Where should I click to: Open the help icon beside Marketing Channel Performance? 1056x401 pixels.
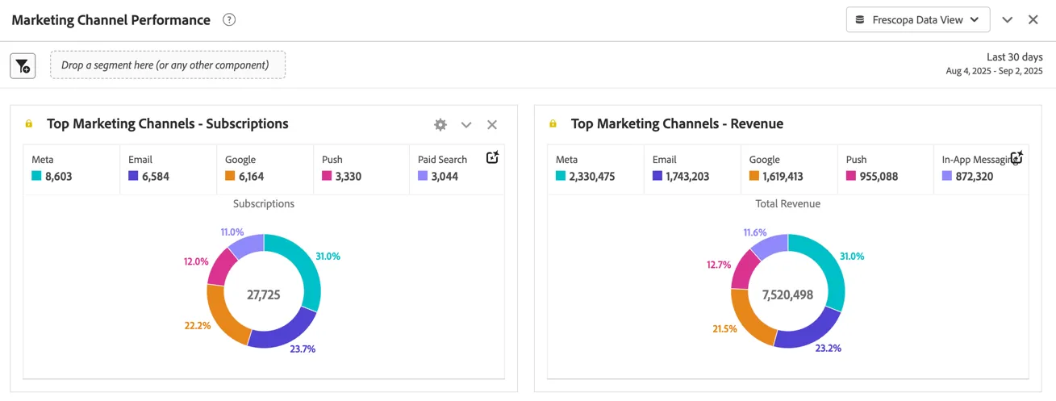pos(229,20)
